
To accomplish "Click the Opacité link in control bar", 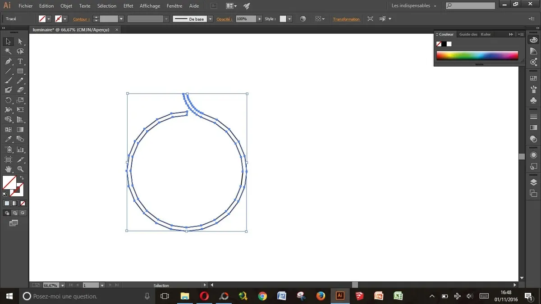I will click(224, 19).
